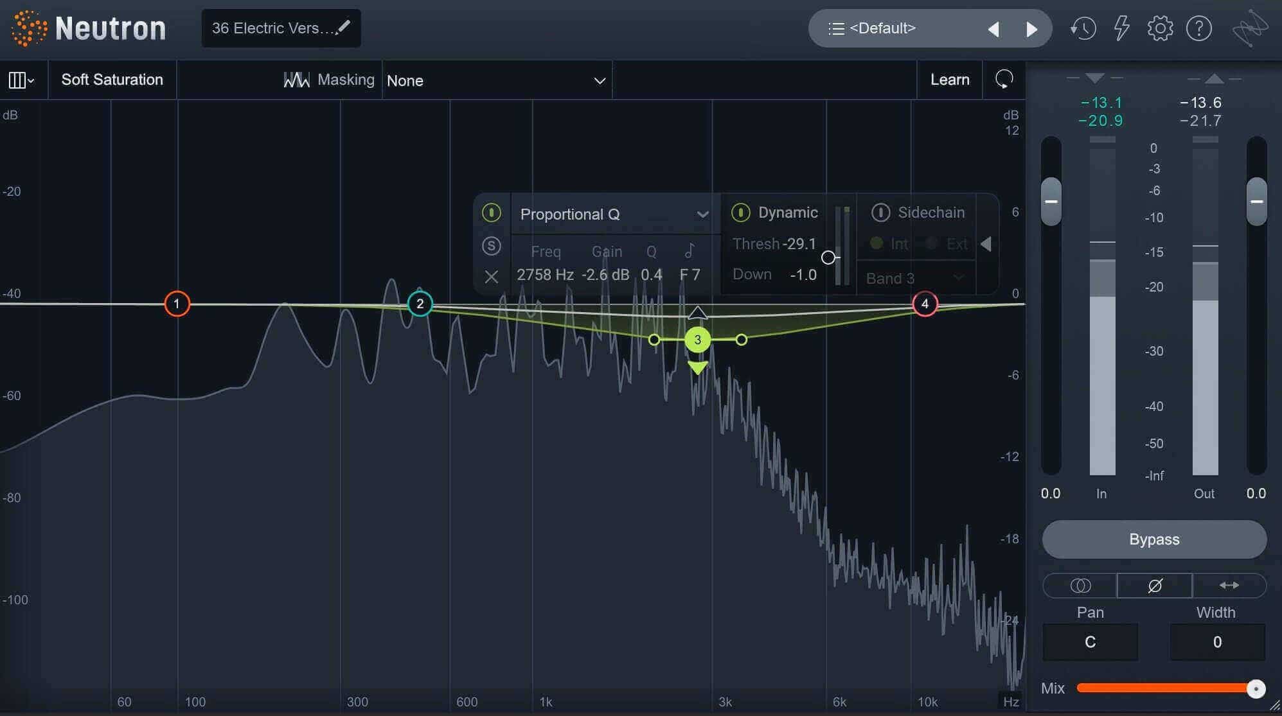1282x716 pixels.
Task: Click the Down value -1.0
Action: pos(803,275)
